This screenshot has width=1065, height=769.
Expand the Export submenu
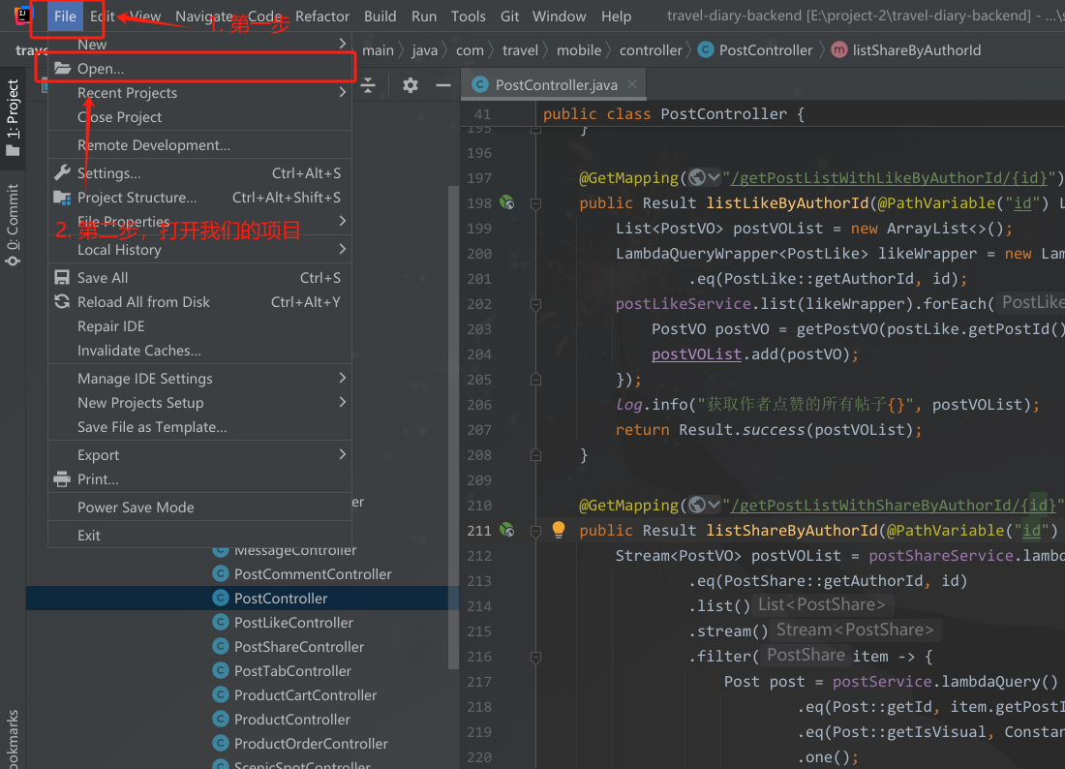pyautogui.click(x=343, y=454)
